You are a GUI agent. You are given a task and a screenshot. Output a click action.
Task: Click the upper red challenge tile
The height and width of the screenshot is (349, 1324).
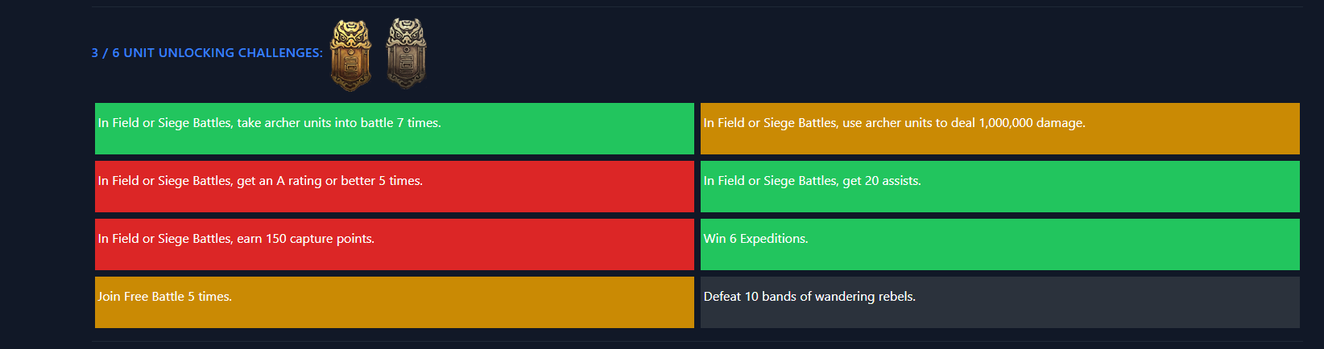(395, 187)
